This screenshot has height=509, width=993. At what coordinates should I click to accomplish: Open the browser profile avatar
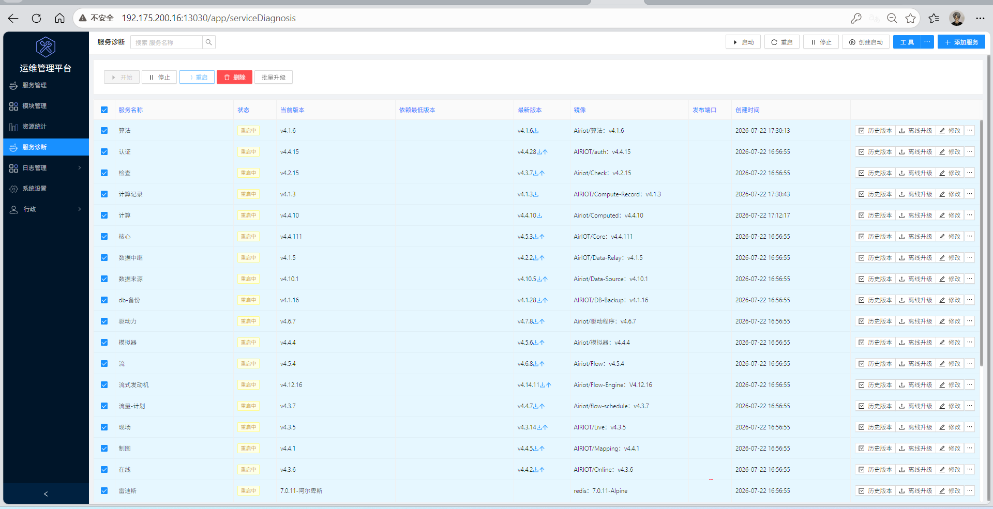point(957,18)
